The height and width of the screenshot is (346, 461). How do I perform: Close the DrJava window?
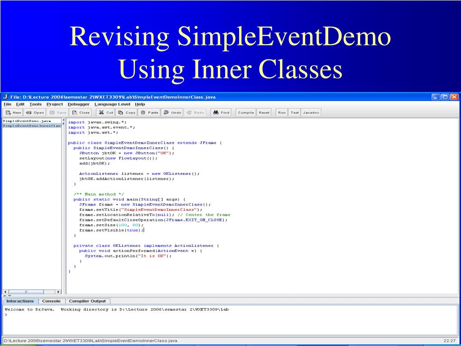(454, 97)
